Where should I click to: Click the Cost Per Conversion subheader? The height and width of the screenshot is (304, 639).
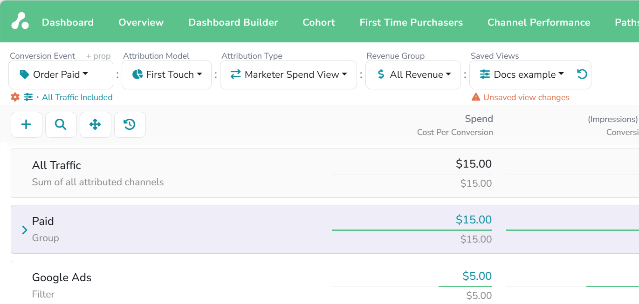455,132
